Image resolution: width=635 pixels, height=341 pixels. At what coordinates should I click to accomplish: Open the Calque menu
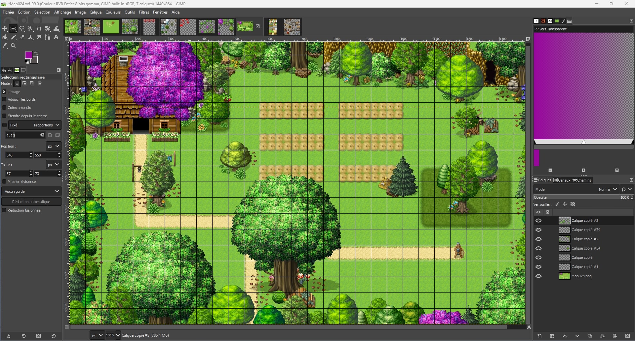pos(96,12)
